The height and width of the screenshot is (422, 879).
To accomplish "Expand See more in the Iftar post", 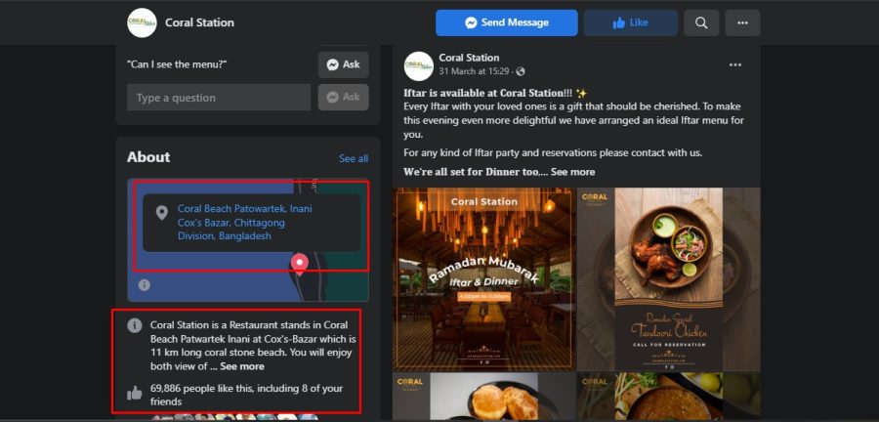I will coord(572,172).
